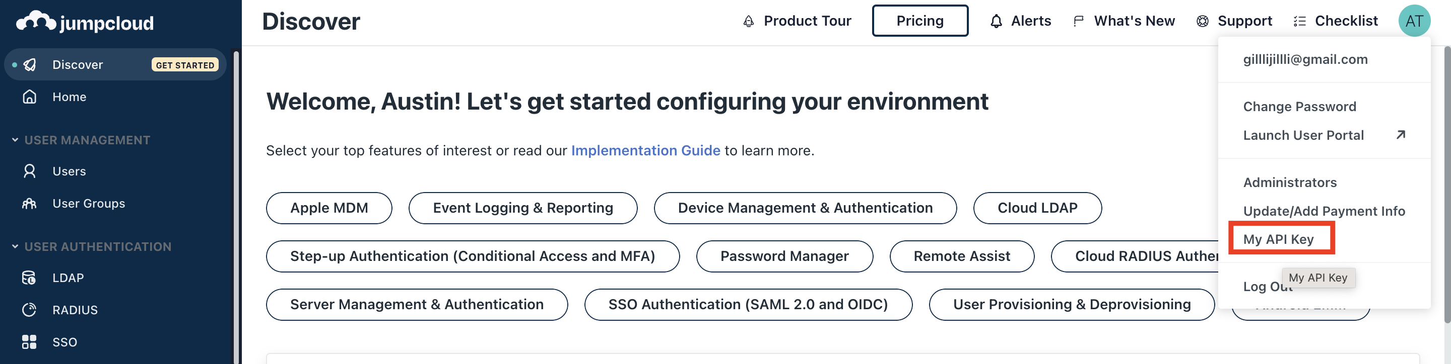Open Alerts bell icon
The image size is (1451, 364).
pos(996,21)
